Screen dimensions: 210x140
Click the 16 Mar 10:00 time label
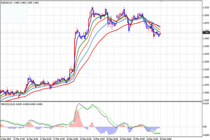(33, 139)
